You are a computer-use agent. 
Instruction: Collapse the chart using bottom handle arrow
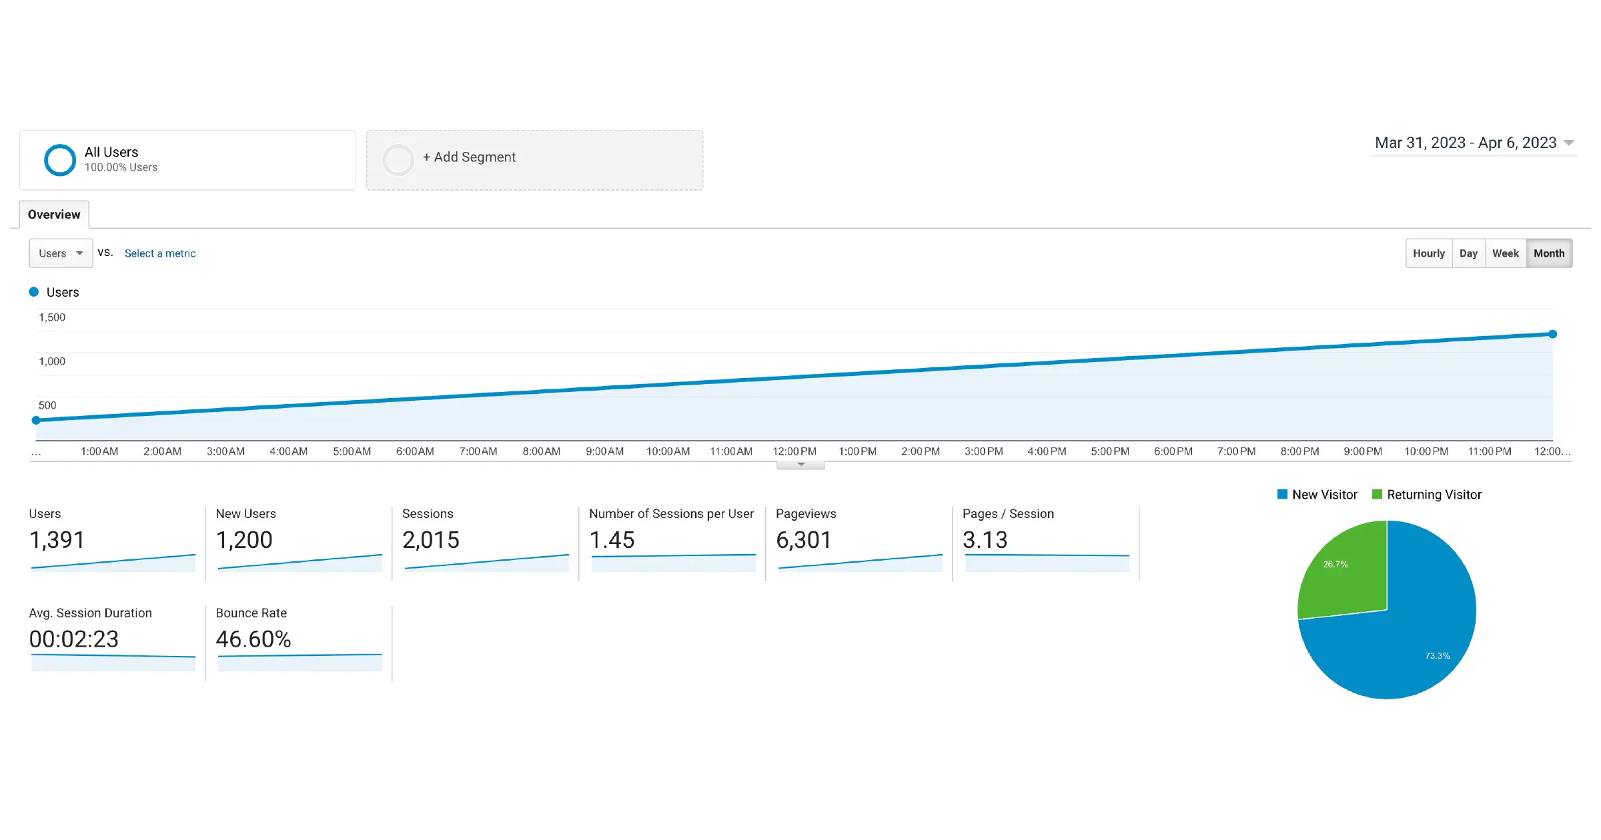800,465
